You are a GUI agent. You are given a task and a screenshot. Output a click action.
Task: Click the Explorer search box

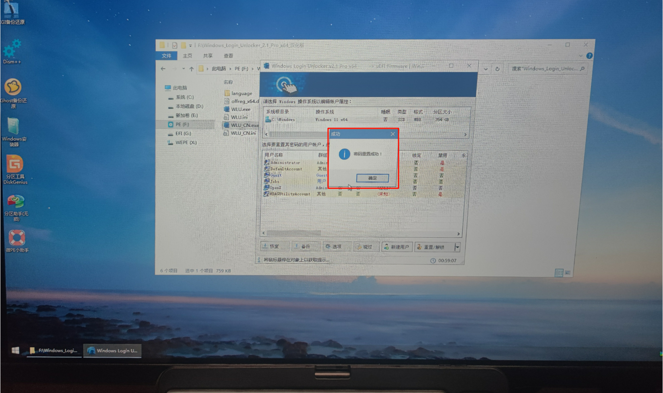[x=547, y=69]
